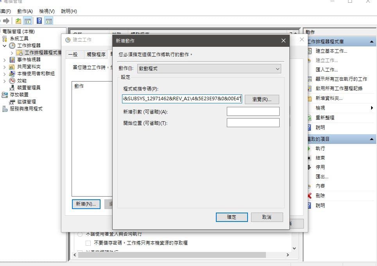Click the 確定 button
377x266 pixels.
tap(232, 217)
